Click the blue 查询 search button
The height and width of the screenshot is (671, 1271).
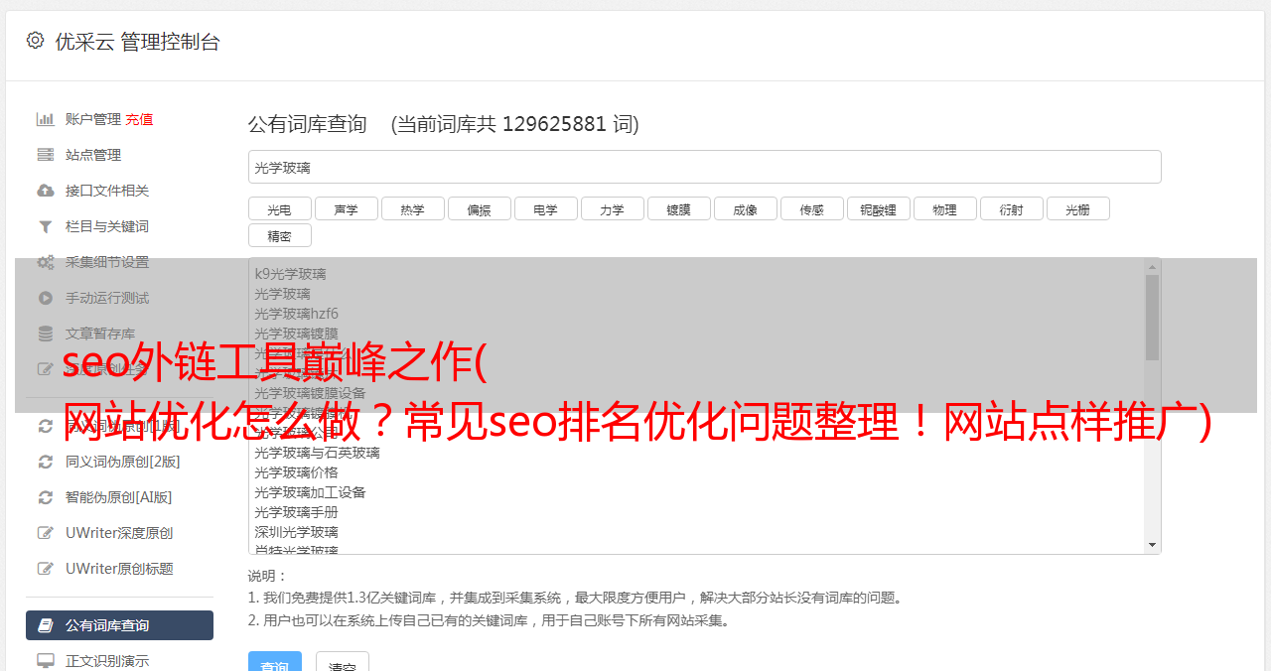[274, 662]
